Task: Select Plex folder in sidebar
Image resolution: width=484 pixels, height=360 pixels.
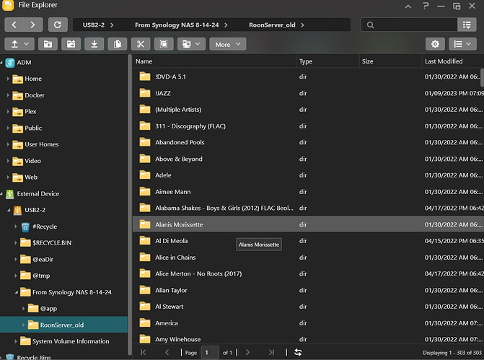Action: coord(30,111)
